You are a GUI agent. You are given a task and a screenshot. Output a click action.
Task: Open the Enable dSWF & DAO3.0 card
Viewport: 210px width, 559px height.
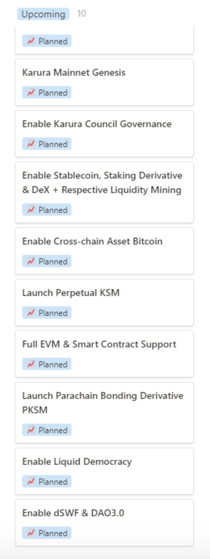tap(105, 523)
